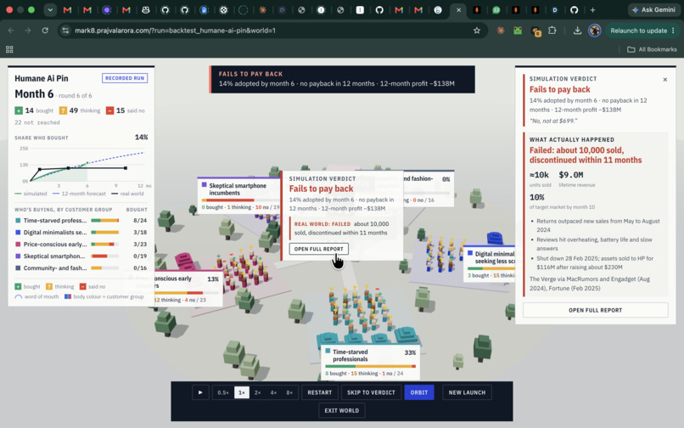Viewport: 684px width, 428px height.
Task: Pick the 8× speed option
Action: pos(289,392)
